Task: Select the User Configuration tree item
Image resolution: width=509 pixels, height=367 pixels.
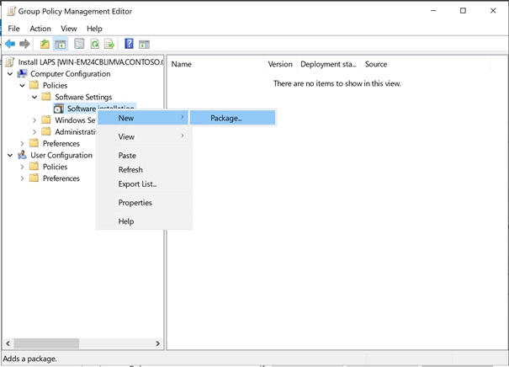Action: pos(61,155)
